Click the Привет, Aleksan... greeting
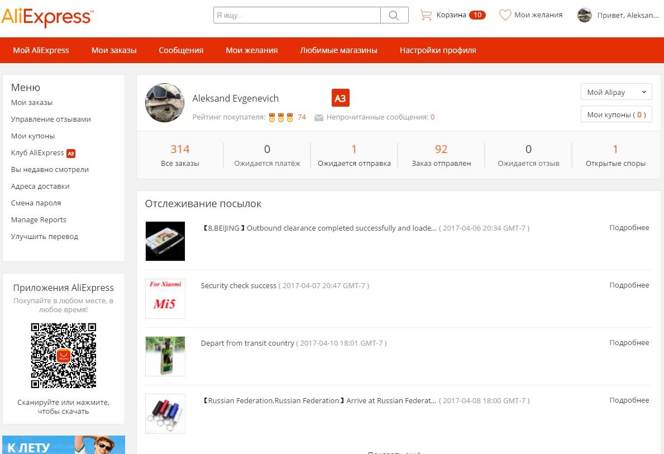This screenshot has height=454, width=664. pos(628,15)
